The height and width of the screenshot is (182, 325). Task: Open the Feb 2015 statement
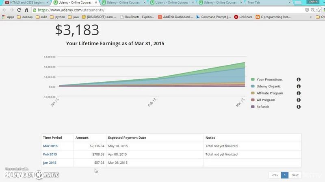[x=50, y=154]
